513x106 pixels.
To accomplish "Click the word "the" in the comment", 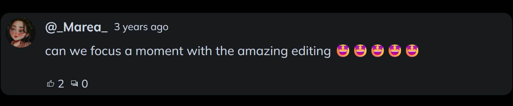I will 225,51.
